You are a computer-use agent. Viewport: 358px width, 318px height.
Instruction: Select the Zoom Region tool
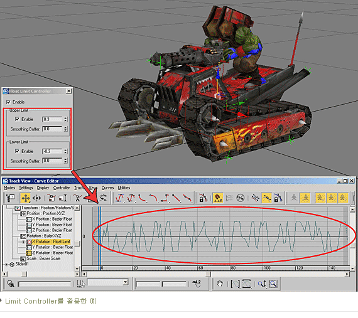click(x=273, y=284)
